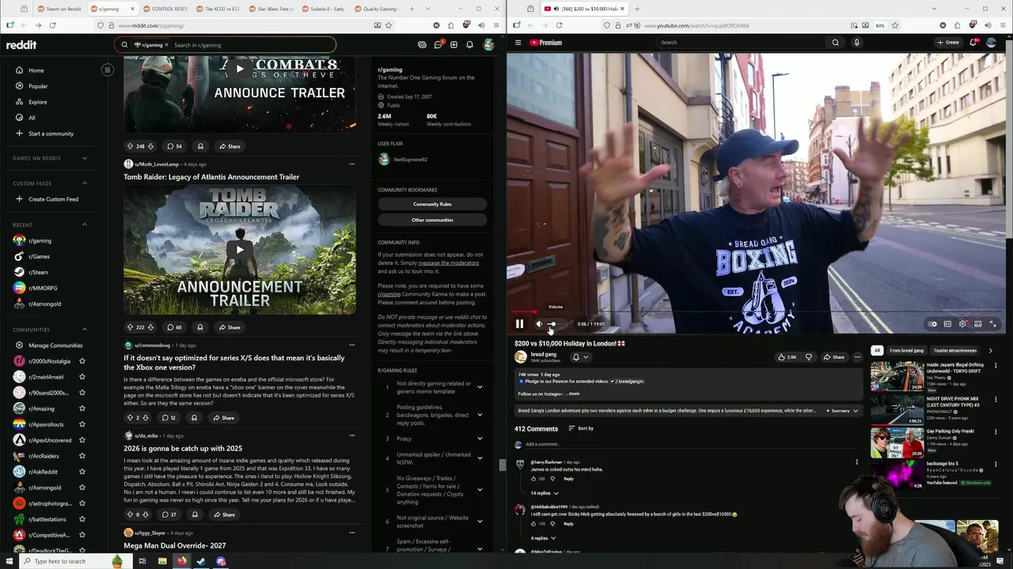Collapse the Communities section in the sidebar
Screen dimensions: 1013x569
coord(85,330)
